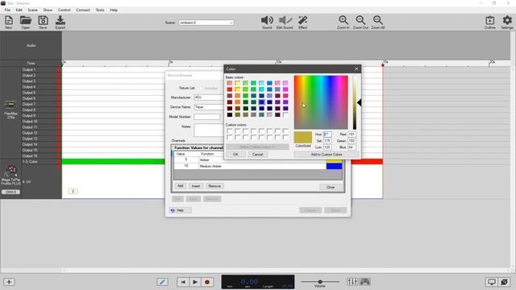Toggle the Fixture List checkbox
This screenshot has width=516, height=290.
point(201,88)
